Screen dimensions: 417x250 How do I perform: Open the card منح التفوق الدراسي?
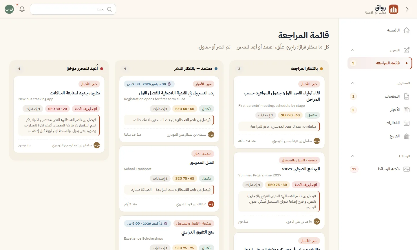tap(169, 233)
